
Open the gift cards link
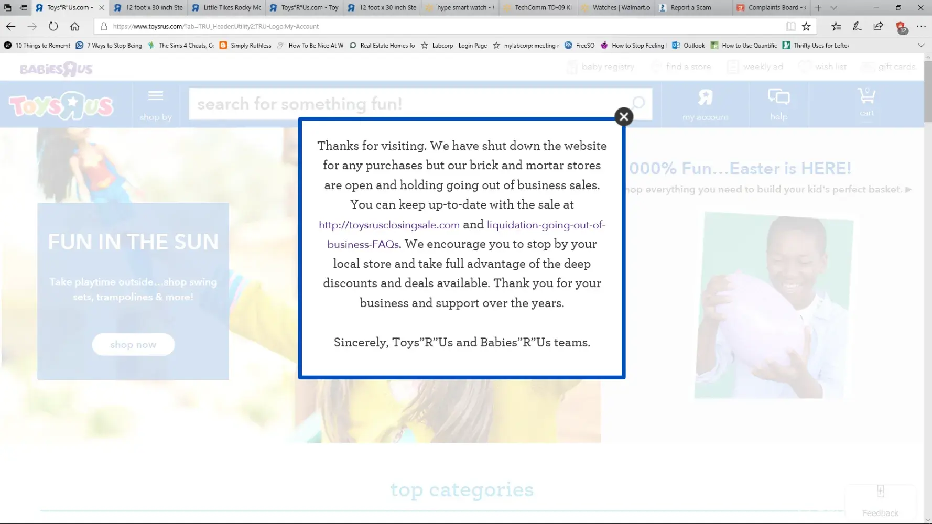point(890,67)
